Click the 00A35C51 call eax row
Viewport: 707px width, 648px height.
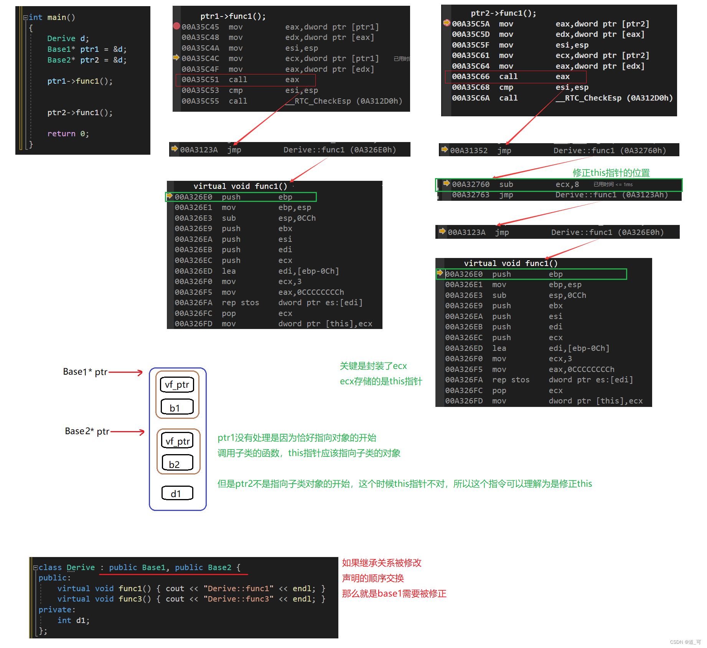click(246, 80)
